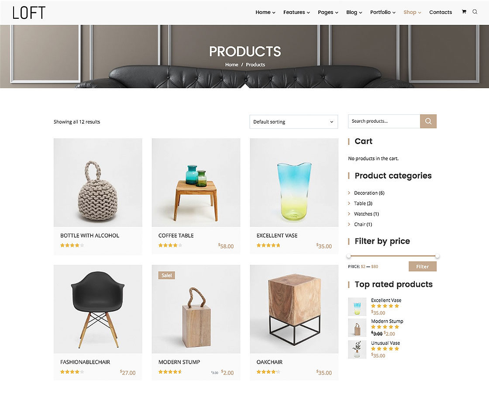Open the Modern Stump top rated thumbnail

click(357, 327)
